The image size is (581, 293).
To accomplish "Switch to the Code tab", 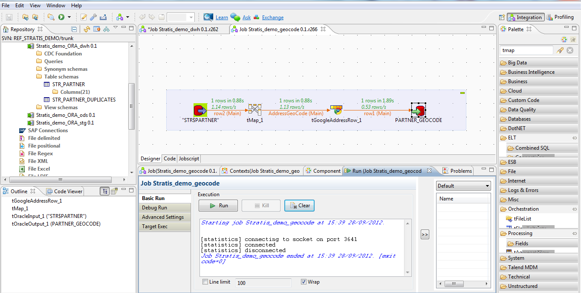I will tap(170, 159).
